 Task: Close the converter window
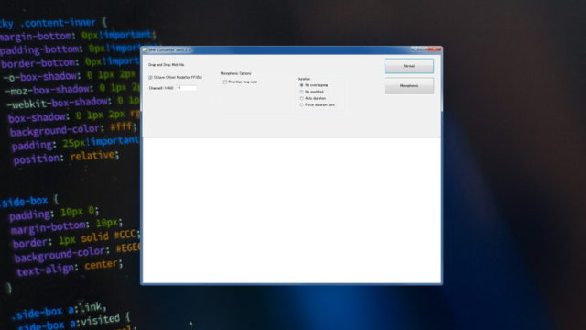434,49
